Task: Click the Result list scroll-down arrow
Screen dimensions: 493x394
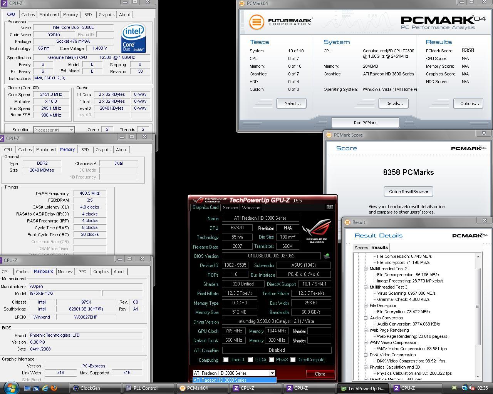Action: [x=478, y=376]
